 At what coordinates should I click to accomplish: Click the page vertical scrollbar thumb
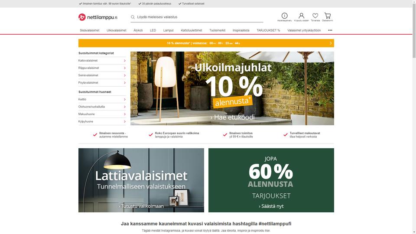[414, 29]
